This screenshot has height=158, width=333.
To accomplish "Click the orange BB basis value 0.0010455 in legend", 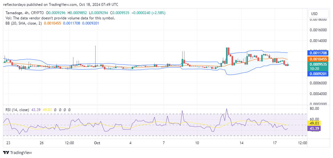I will [x=52, y=23].
